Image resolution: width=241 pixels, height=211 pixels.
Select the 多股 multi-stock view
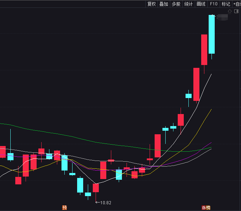176,4
